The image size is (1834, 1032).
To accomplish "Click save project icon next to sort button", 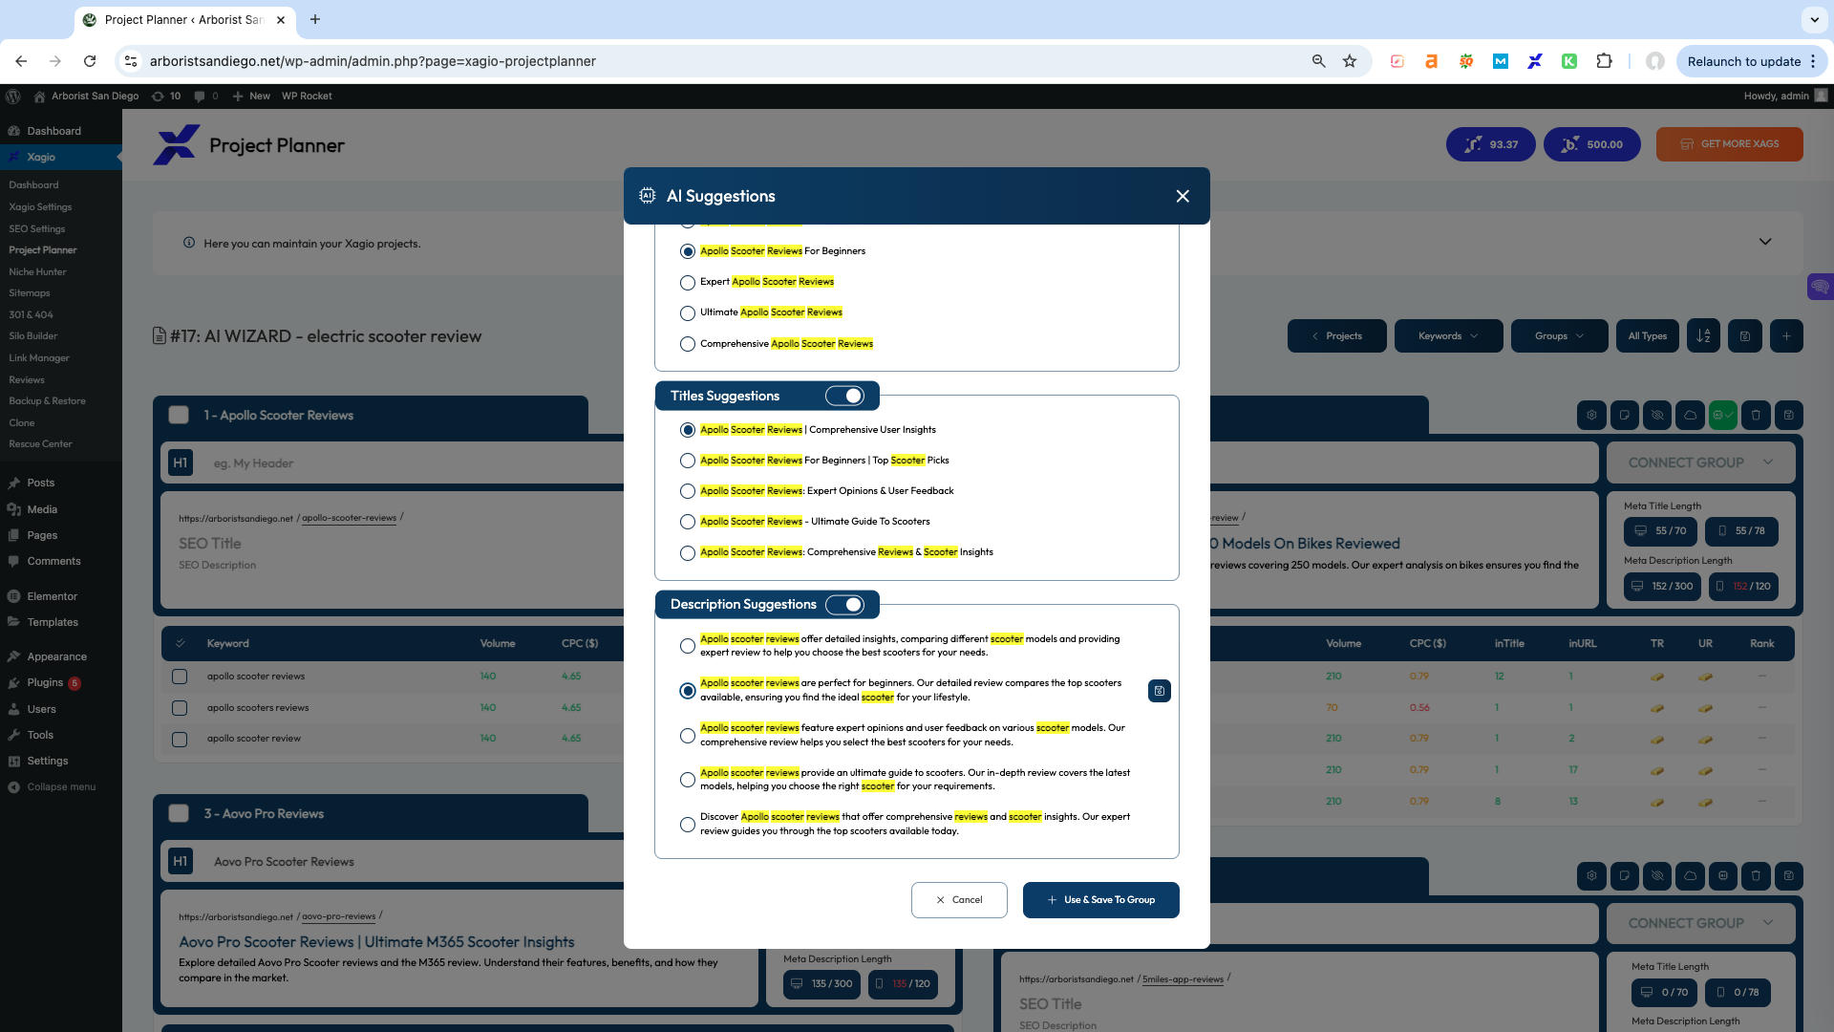I will pyautogui.click(x=1745, y=336).
